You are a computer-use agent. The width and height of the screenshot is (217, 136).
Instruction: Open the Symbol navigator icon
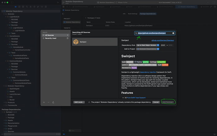[23, 7]
